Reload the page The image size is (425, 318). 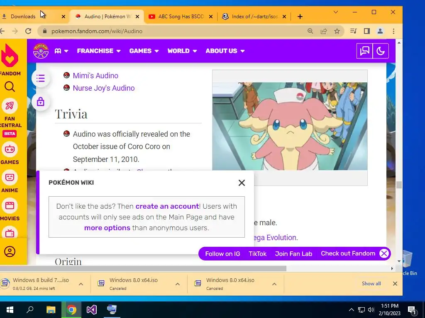(28, 31)
